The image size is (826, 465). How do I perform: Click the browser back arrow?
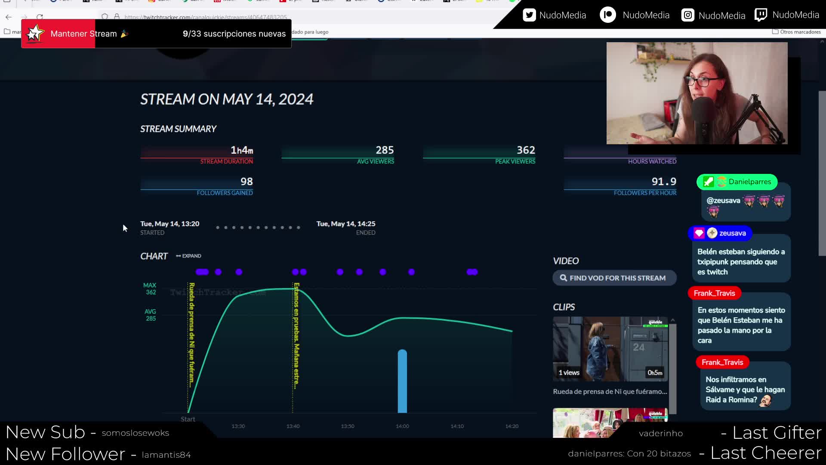coord(9,17)
